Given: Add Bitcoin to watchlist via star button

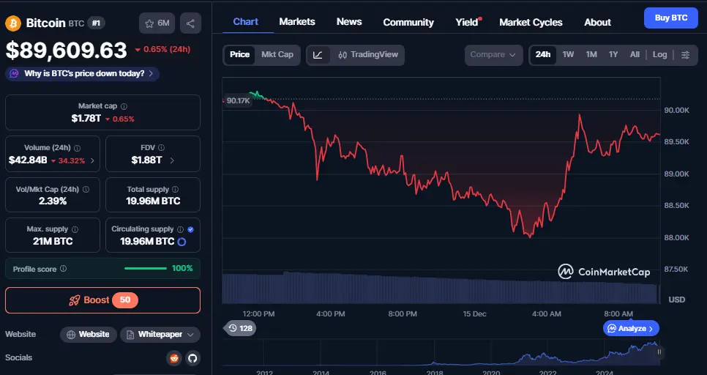Looking at the screenshot, I should point(157,23).
